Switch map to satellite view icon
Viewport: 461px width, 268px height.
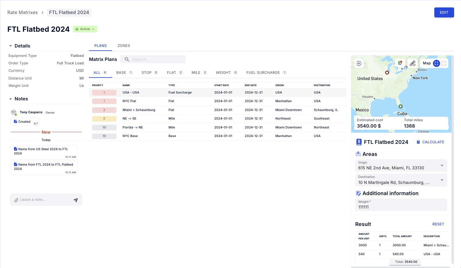tap(413, 63)
